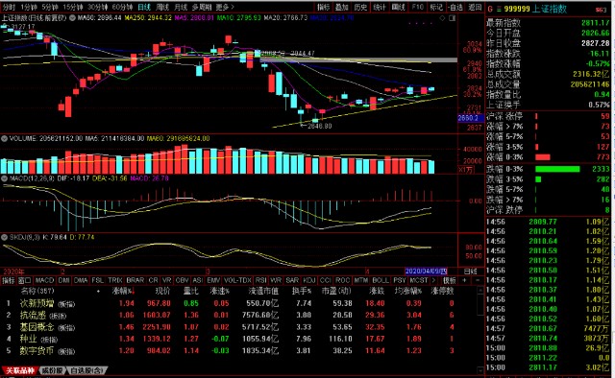Image resolution: width=615 pixels, height=378 pixels.
Task: Expand the 更多 period options
Action: point(225,7)
